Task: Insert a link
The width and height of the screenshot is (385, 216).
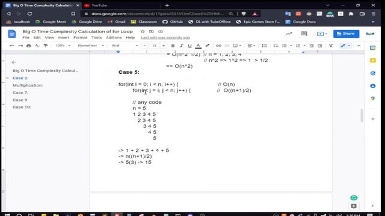Action: pyautogui.click(x=218, y=46)
